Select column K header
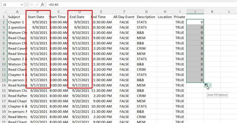Screen dimensions: 237x123 [x=212, y=12]
